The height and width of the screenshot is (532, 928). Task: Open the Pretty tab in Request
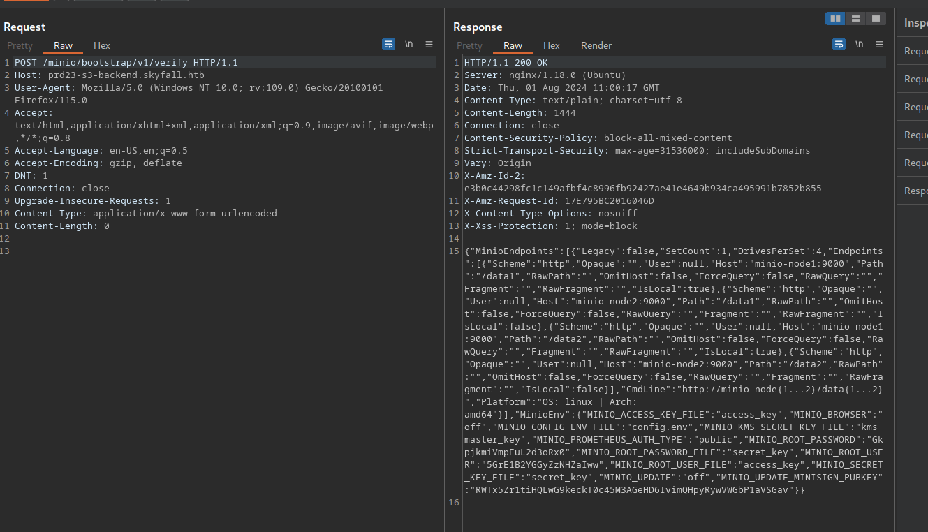pyautogui.click(x=20, y=45)
